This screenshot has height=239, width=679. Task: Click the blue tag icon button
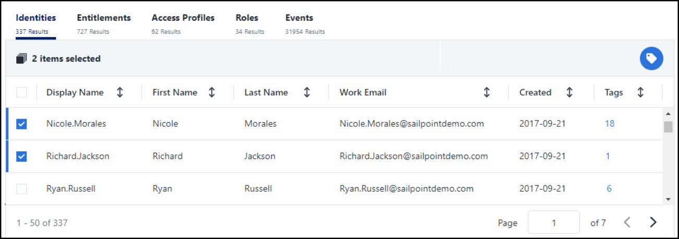pyautogui.click(x=651, y=59)
